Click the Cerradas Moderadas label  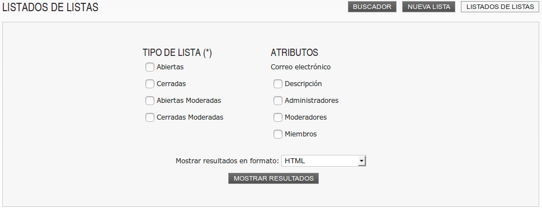tap(190, 117)
